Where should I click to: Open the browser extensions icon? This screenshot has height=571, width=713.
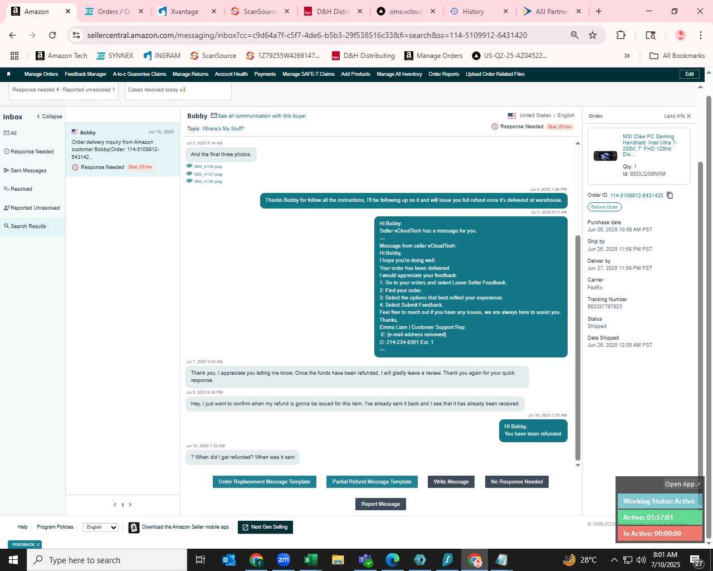[621, 35]
